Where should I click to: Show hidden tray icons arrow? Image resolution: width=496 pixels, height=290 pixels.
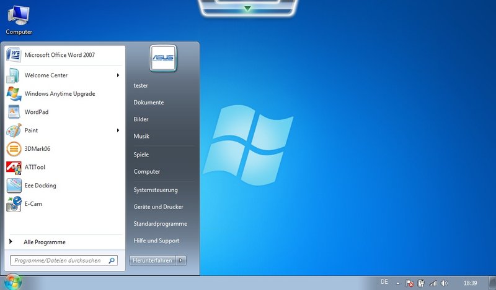(x=398, y=283)
